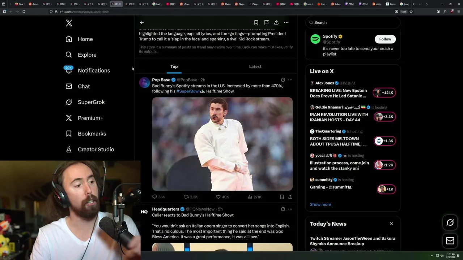Viewport: 463px width, 260px height.
Task: Bookmark the Pop Base post
Action: [282, 197]
